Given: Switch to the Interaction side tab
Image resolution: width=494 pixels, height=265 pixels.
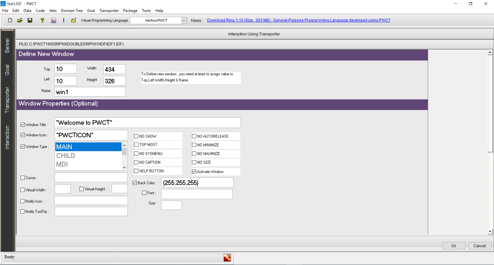Looking at the screenshot, I should point(7,137).
